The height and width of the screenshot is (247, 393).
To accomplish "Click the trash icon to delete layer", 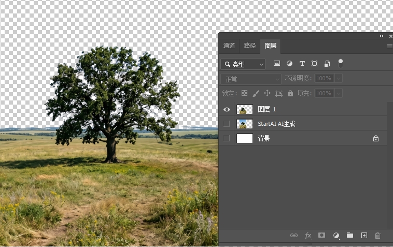I will (x=377, y=235).
